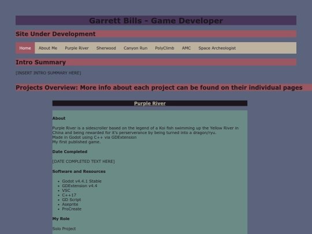Click the ProCreate list item
Screen dimensions: 312x234
72,209
